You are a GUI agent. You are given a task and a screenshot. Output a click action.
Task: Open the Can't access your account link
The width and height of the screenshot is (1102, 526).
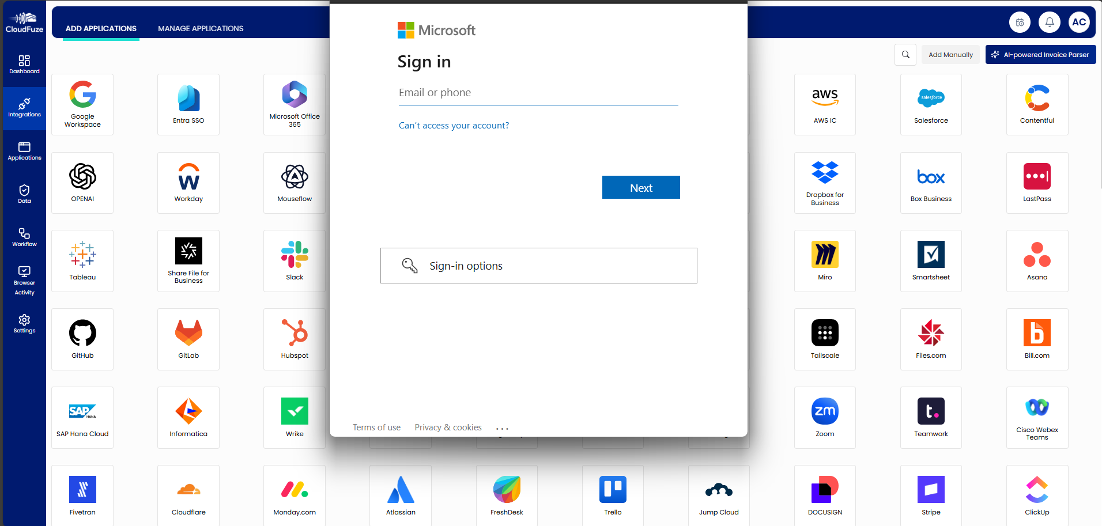coord(454,125)
